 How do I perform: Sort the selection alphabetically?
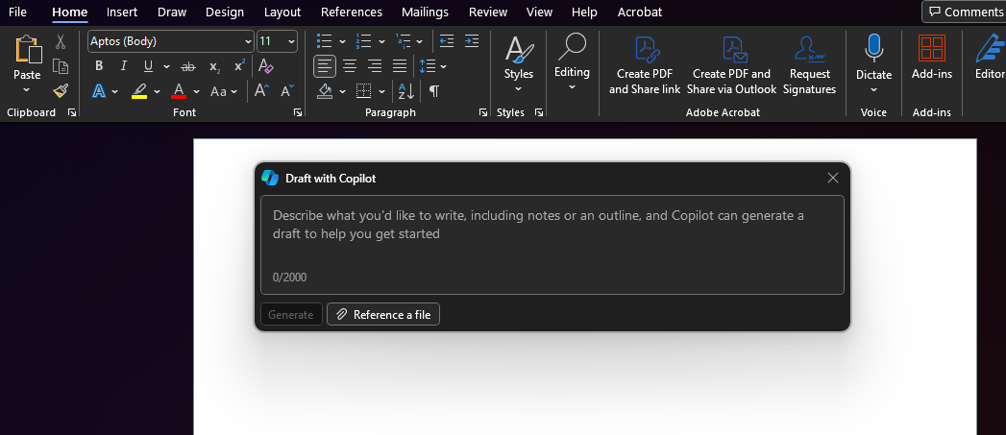[x=406, y=91]
